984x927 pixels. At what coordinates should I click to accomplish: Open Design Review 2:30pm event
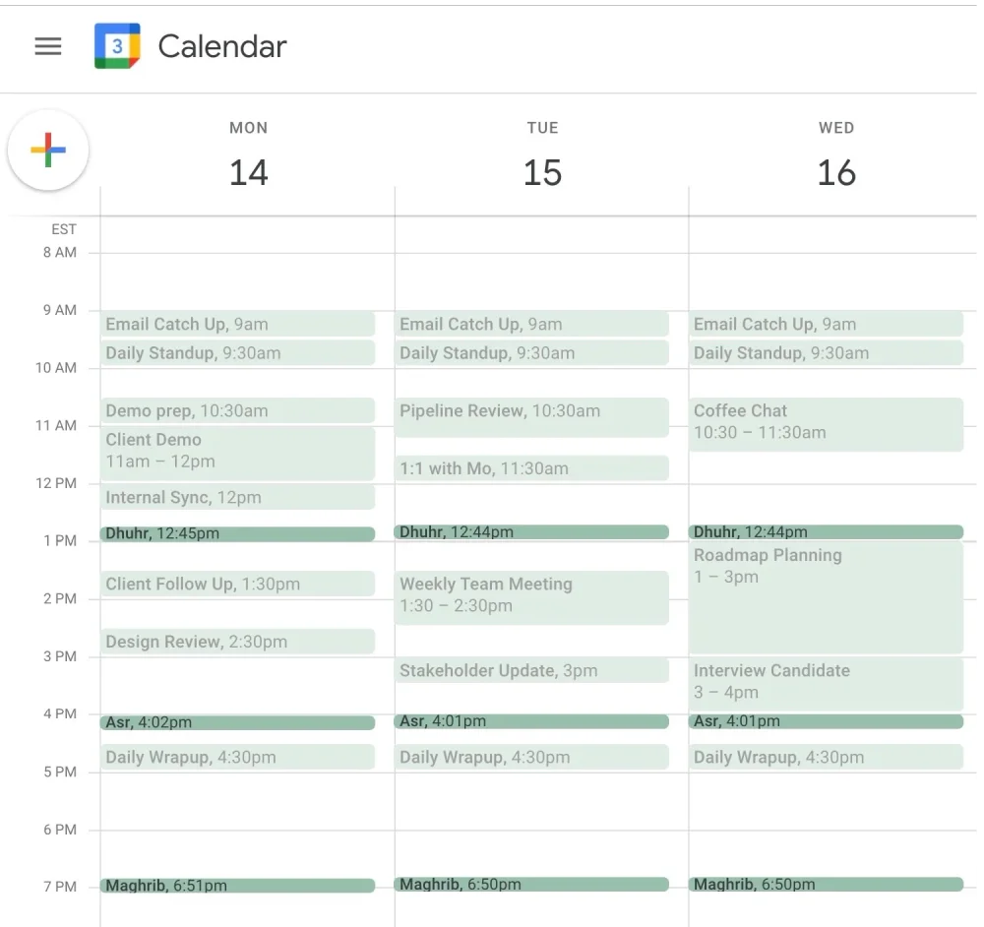(238, 642)
